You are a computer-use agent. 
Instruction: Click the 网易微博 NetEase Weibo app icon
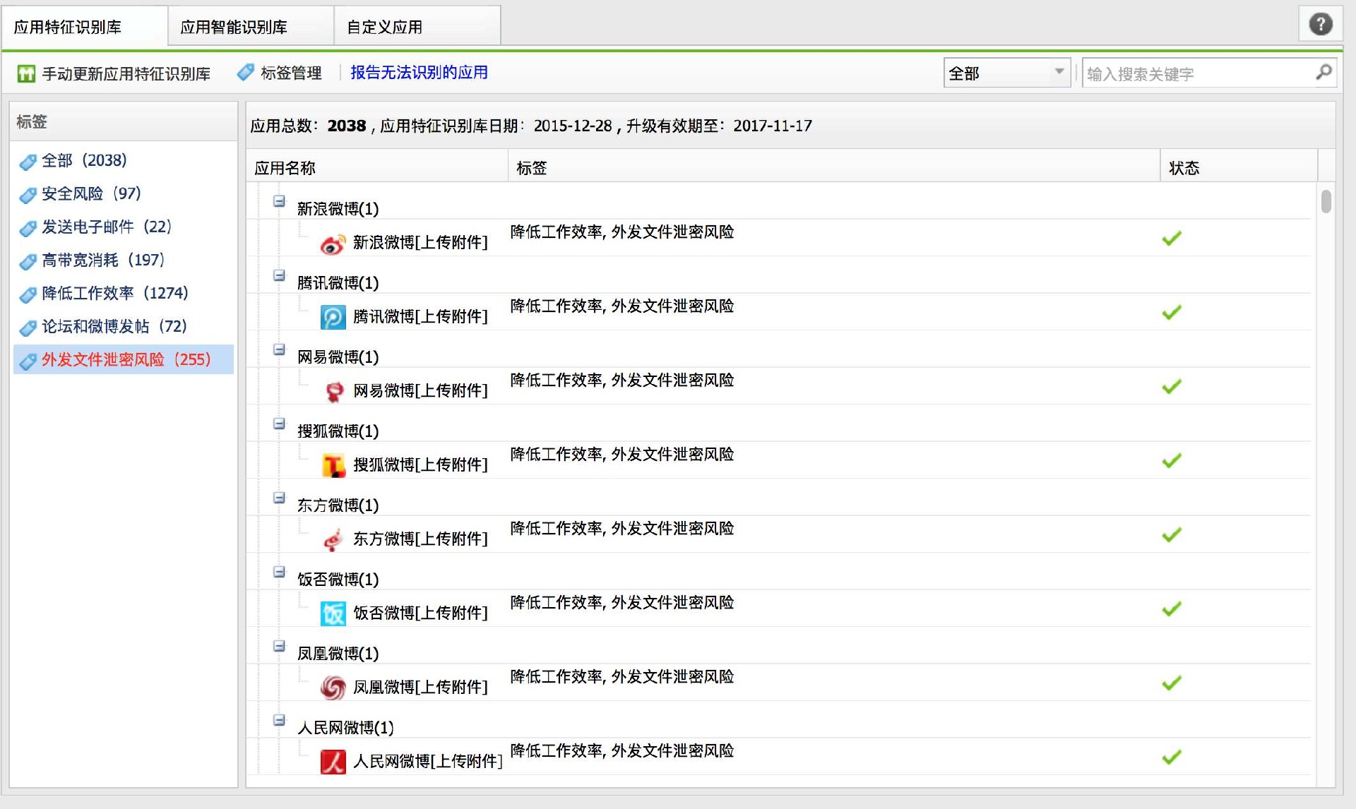click(x=332, y=390)
